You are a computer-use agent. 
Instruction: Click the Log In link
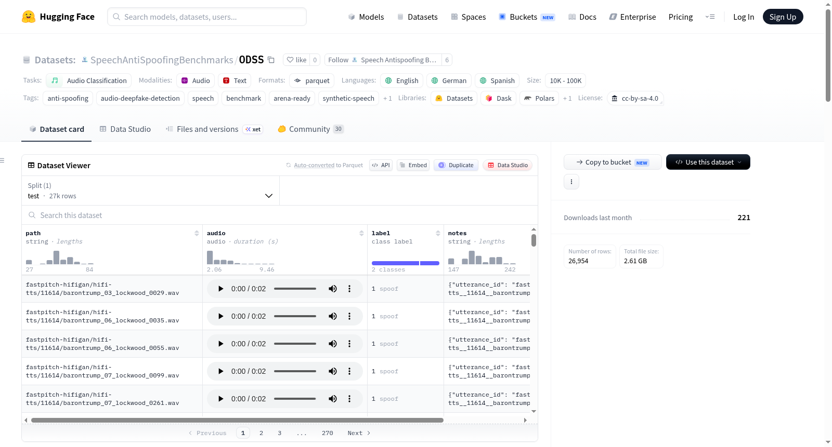pos(744,17)
